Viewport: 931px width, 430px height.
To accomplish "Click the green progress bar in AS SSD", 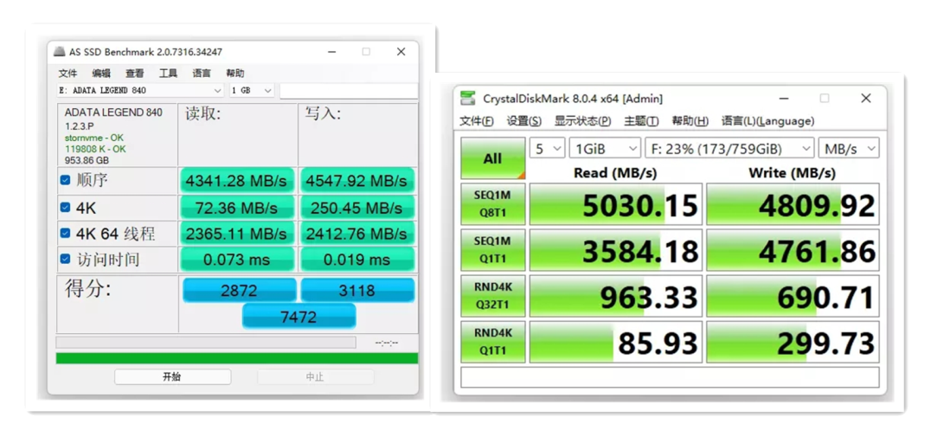I will point(237,358).
